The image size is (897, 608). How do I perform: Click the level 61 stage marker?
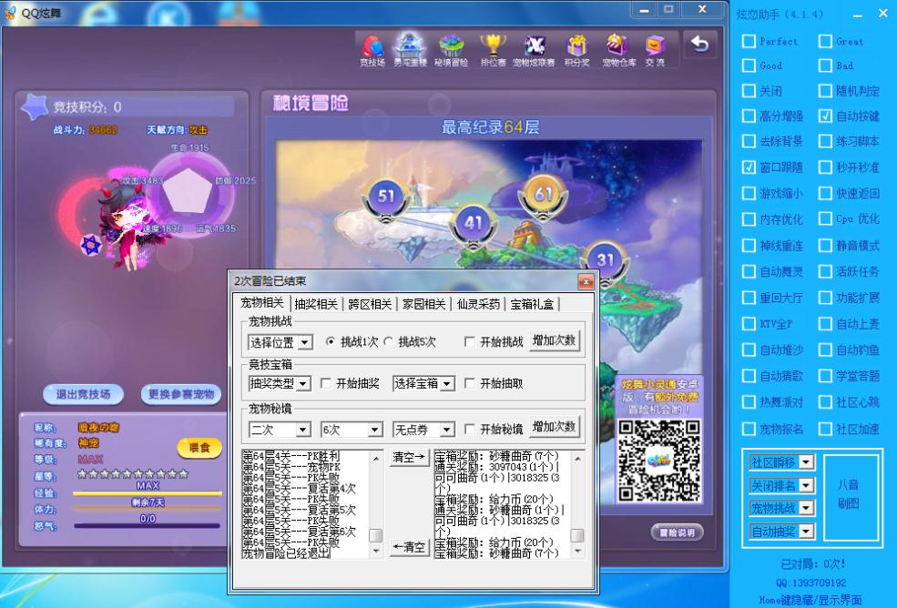point(545,195)
